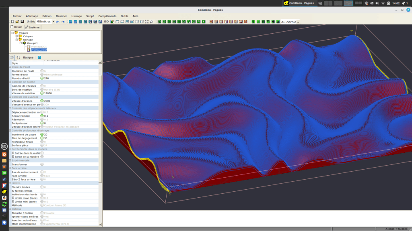Click the categorized properties view icon
This screenshot has height=231, width=412.
point(12,57)
